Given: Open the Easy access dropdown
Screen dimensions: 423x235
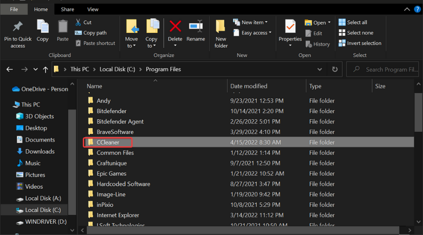Looking at the screenshot, I should click(252, 32).
